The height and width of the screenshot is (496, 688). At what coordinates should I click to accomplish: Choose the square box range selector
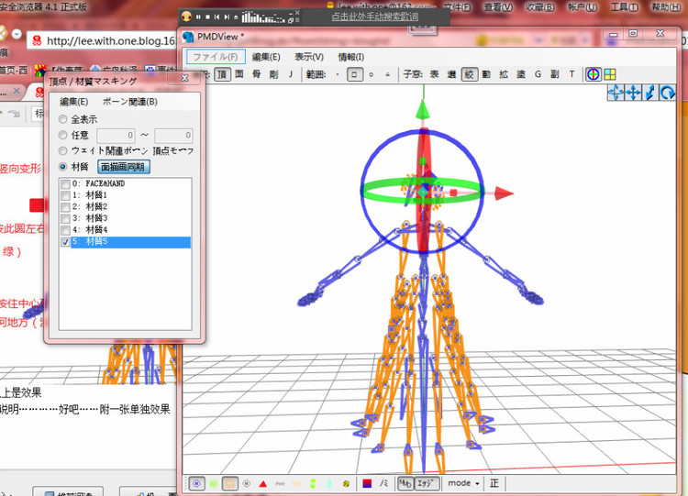[354, 74]
